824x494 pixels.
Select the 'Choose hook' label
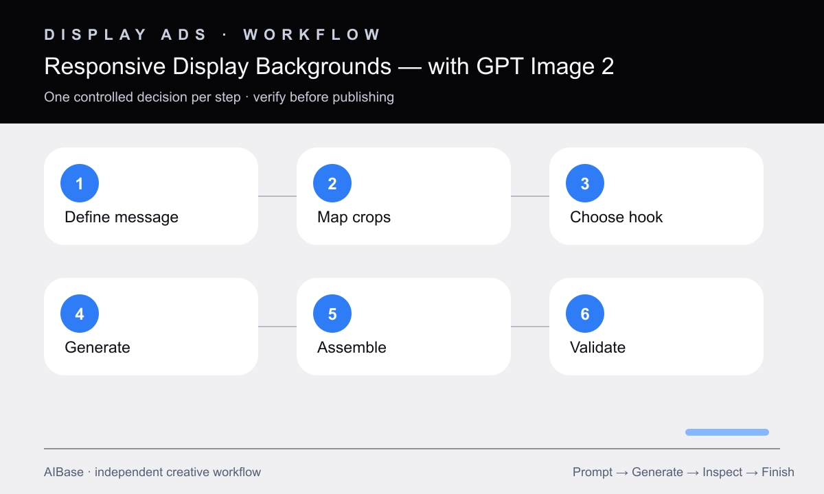pos(617,217)
